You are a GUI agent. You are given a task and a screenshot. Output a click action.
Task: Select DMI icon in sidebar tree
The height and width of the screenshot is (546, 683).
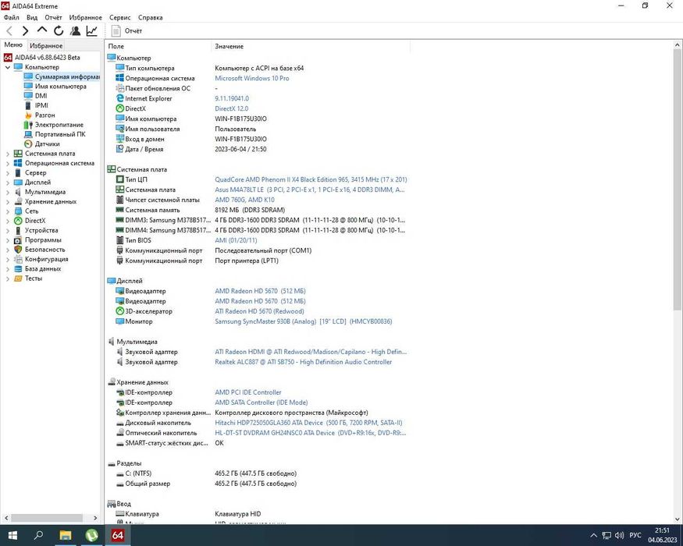coord(28,96)
